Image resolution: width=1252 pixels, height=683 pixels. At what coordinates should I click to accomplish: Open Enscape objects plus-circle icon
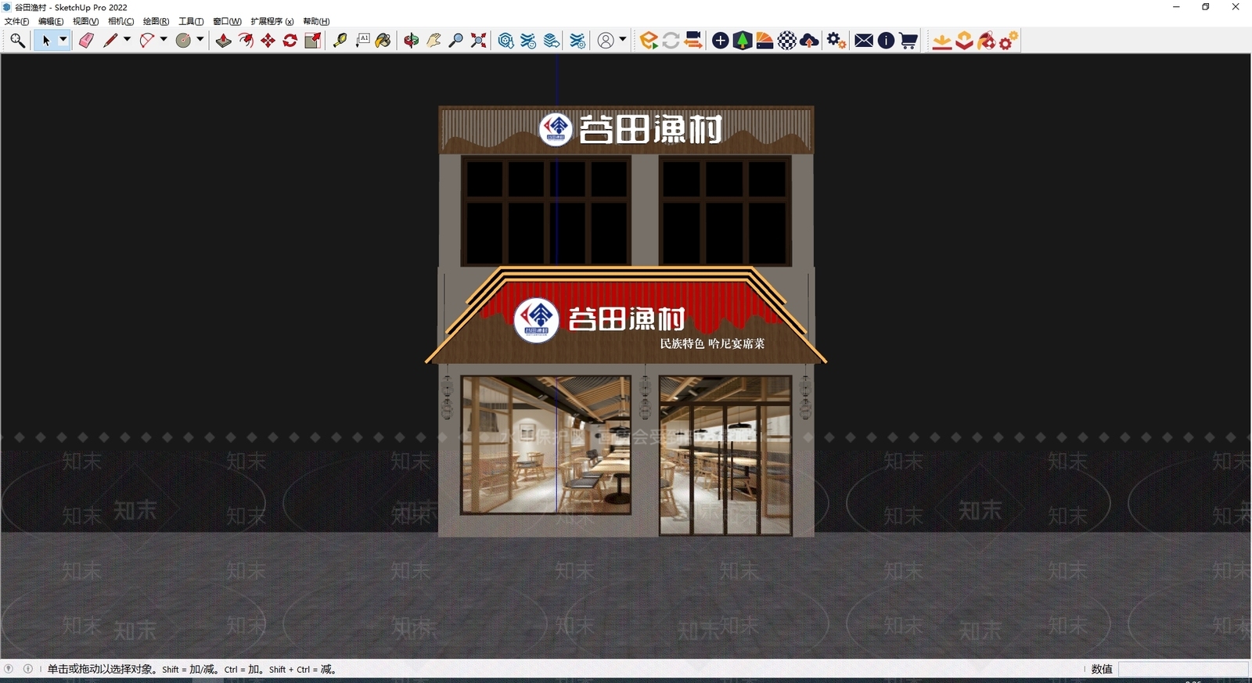pos(721,41)
